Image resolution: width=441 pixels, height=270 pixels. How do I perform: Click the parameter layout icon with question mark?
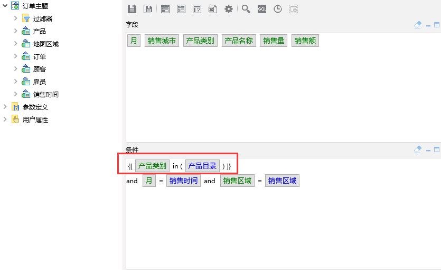pos(197,9)
